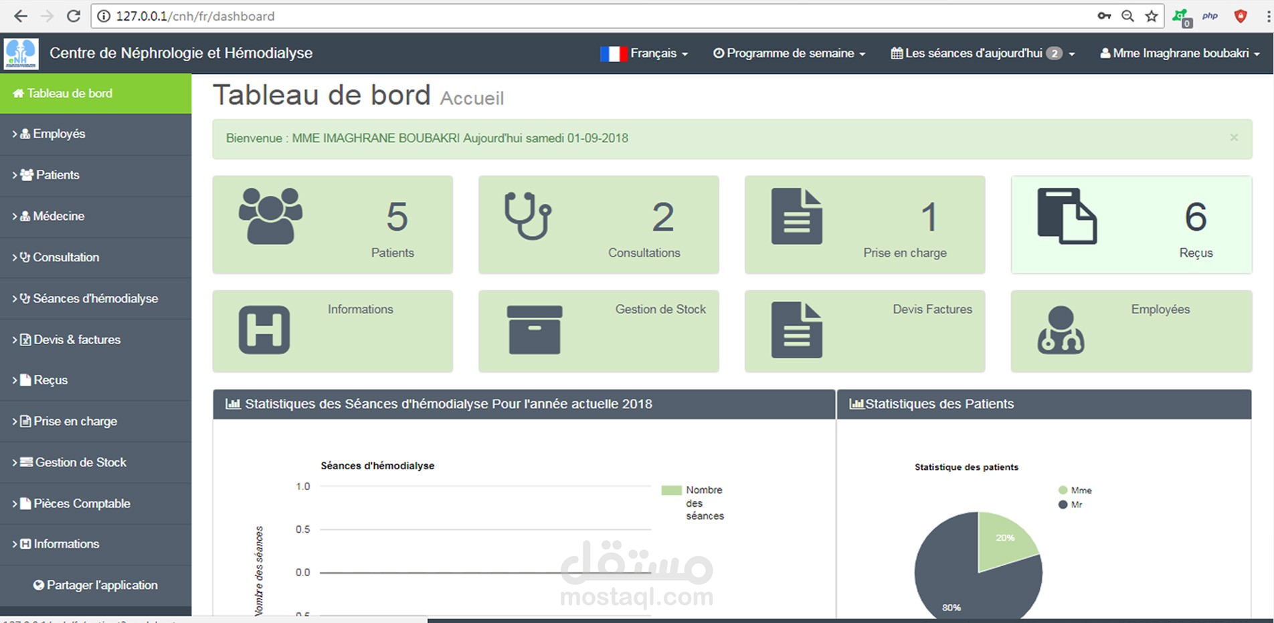
Task: Open the saved password key icon
Action: point(1104,16)
